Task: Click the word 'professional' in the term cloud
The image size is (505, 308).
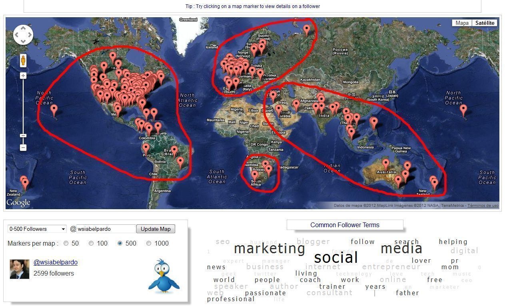Action: tap(231, 299)
